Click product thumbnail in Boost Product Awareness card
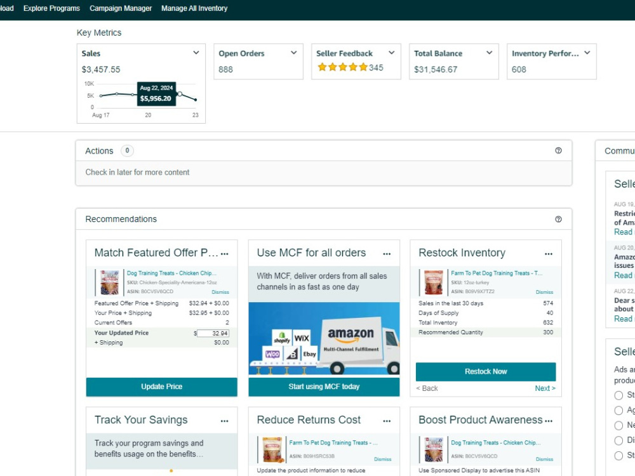The width and height of the screenshot is (635, 476). [433, 449]
